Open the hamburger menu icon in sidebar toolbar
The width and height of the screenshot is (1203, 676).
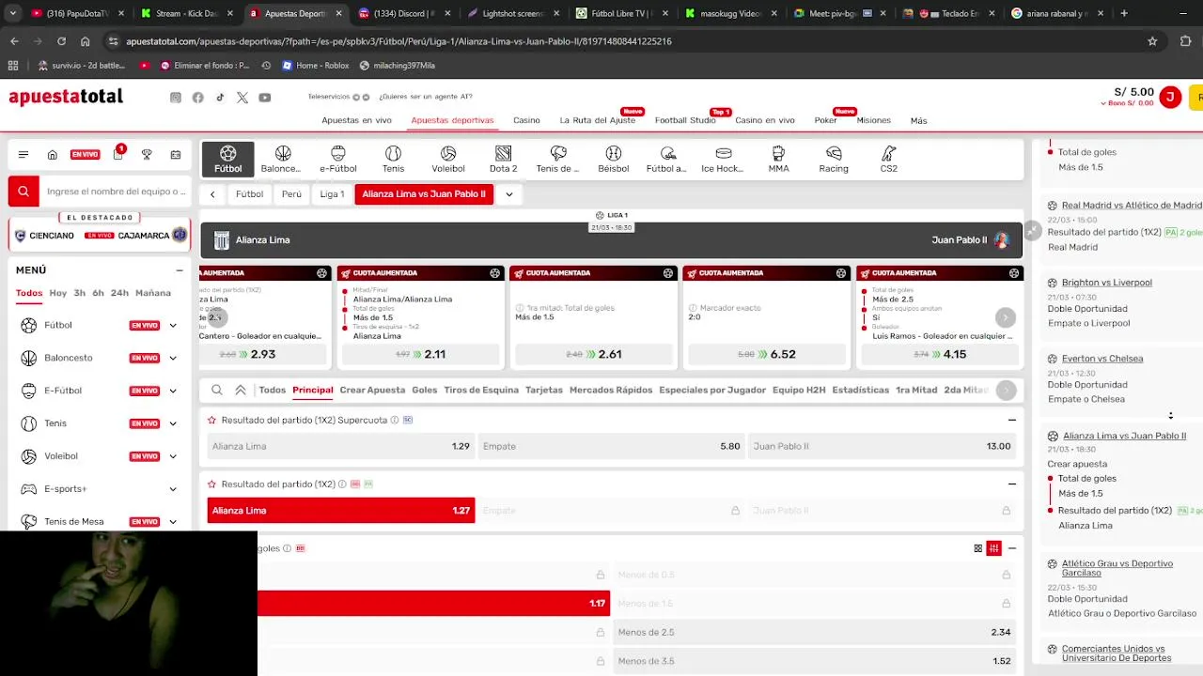[x=23, y=154]
